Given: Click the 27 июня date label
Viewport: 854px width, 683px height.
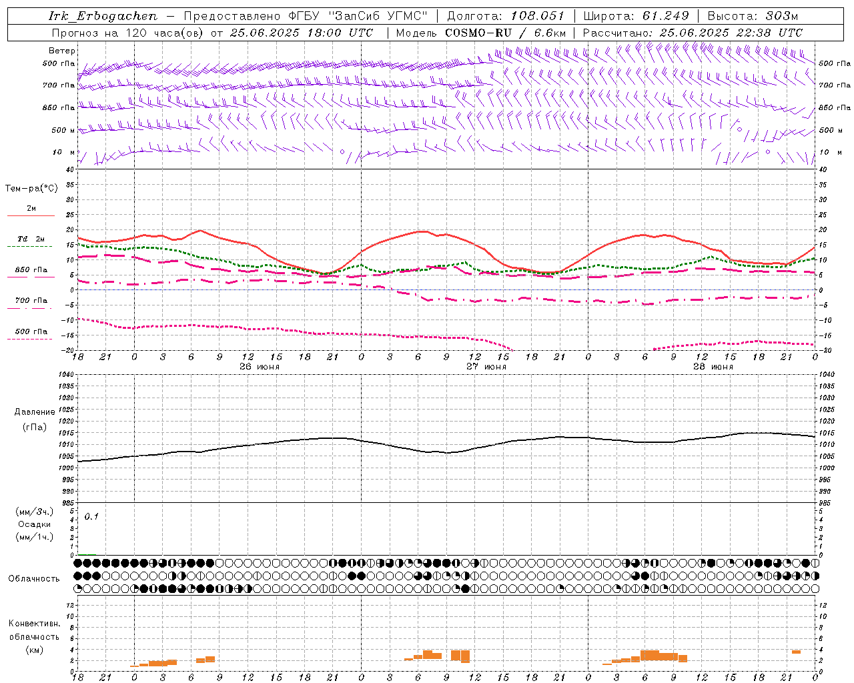Looking at the screenshot, I should pos(486,367).
